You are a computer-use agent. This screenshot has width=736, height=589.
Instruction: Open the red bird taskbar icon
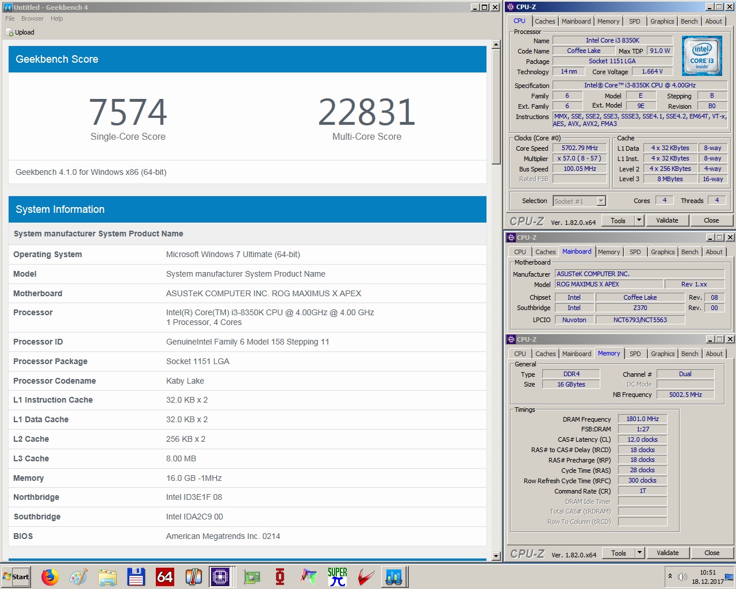(366, 576)
